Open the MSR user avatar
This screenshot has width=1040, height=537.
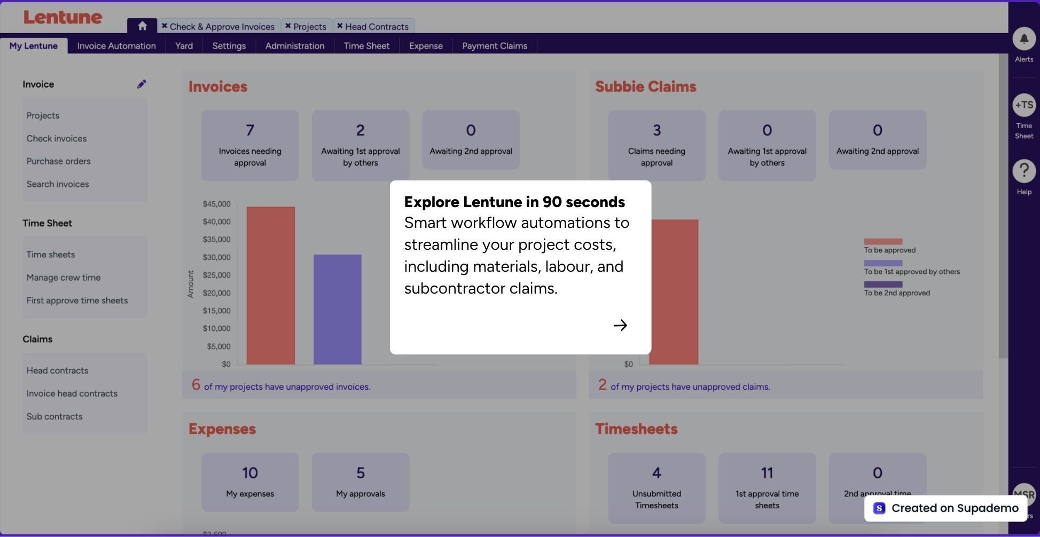[x=1024, y=495]
